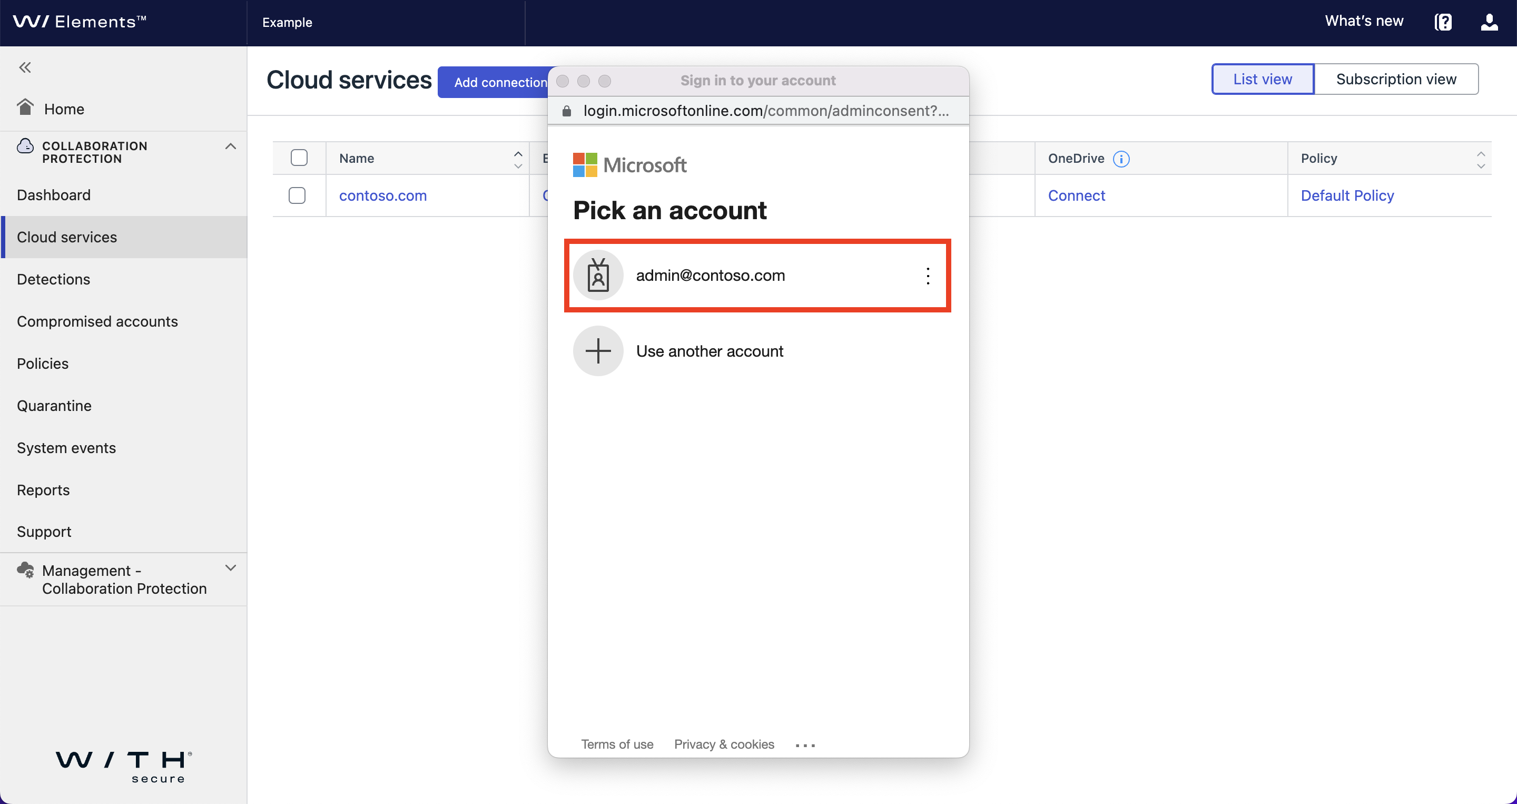Screen dimensions: 1517x804
Task: Close the Sign in to your account window
Action: [563, 81]
